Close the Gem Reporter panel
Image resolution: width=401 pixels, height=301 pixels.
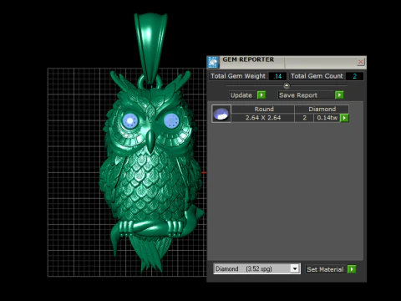pos(361,62)
